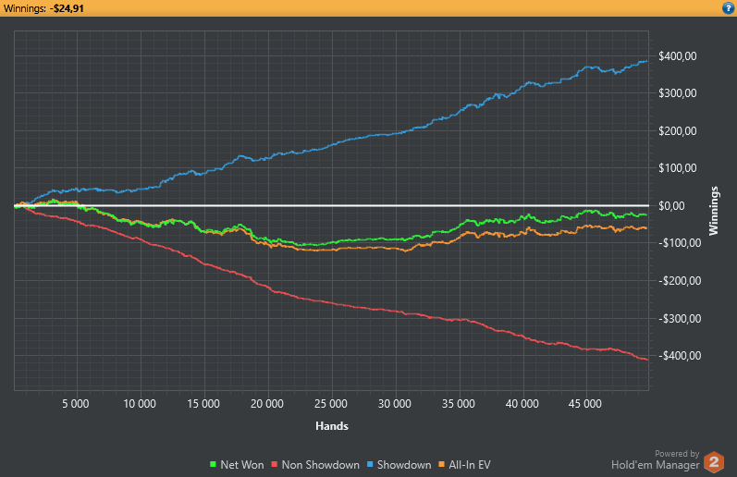Click the red Non Showdown color square

point(275,464)
